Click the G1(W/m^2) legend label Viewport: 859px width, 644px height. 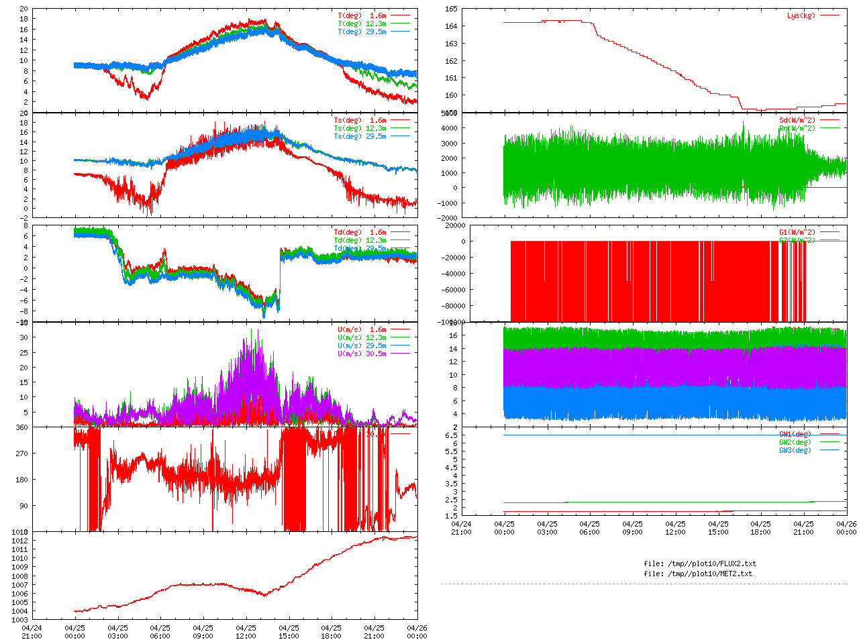click(797, 232)
